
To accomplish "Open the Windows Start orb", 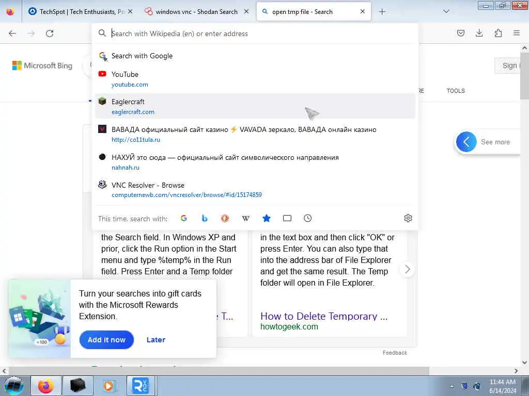I will (x=14, y=386).
